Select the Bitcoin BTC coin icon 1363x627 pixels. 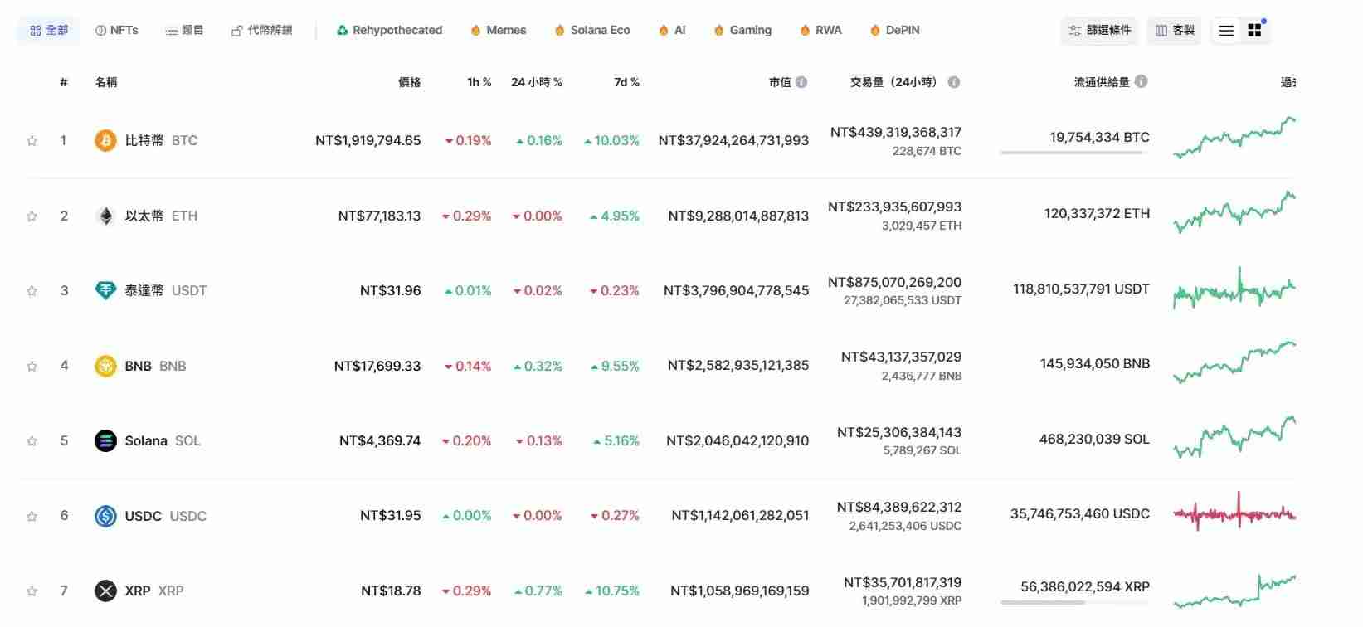tap(105, 140)
